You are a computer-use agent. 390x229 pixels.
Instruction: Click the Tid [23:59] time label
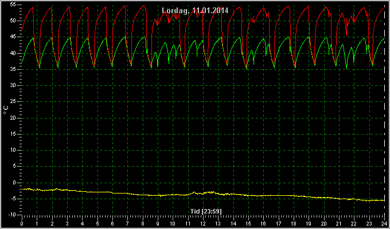tap(206, 211)
